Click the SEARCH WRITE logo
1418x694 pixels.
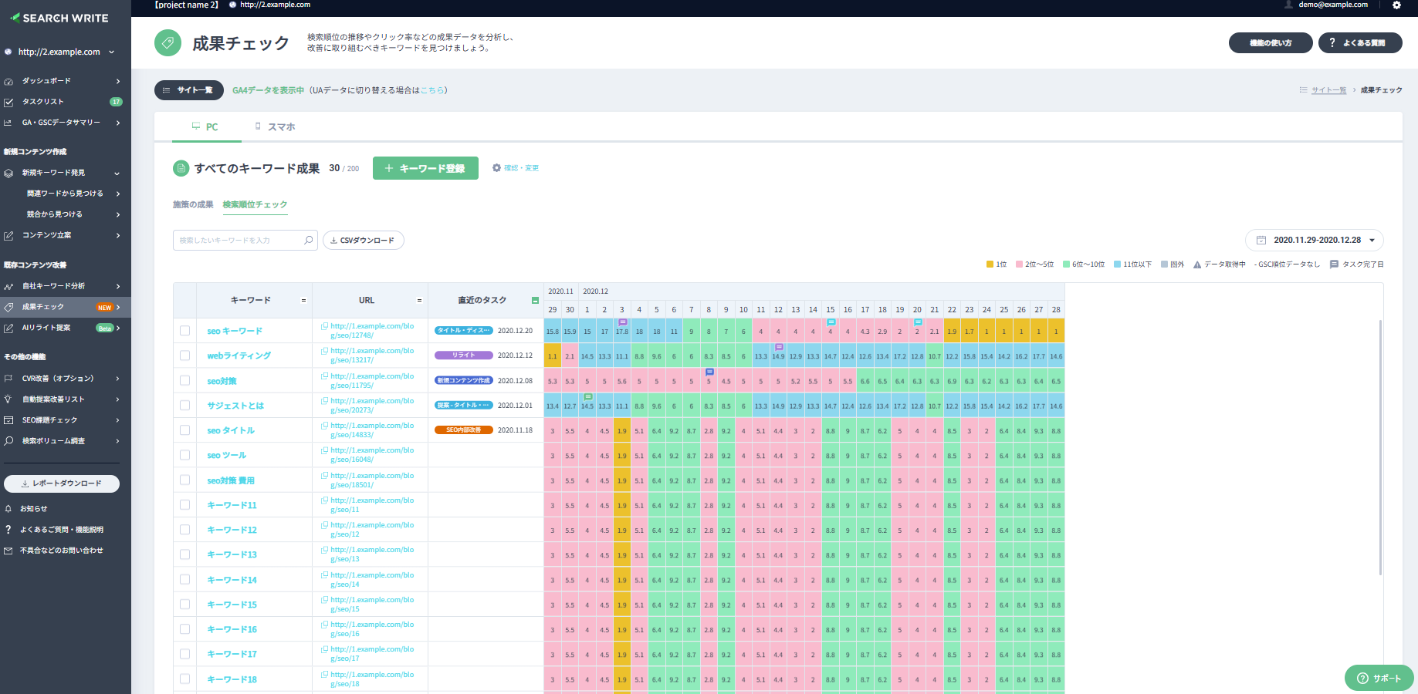(x=59, y=18)
